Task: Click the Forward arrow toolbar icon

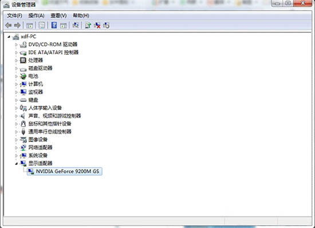Action: [17, 25]
